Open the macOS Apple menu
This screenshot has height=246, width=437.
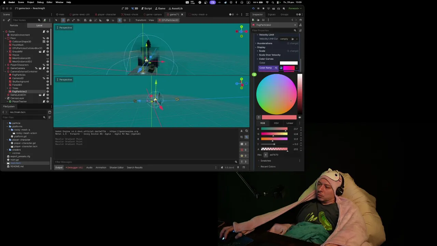coord(4,2)
